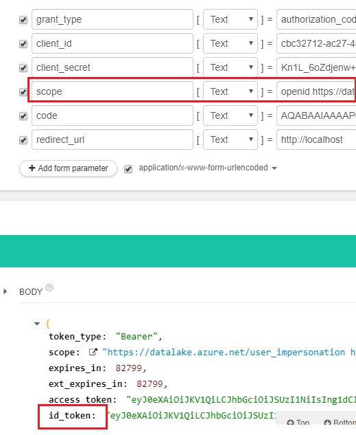Click the client_id value field starting cbc32712
This screenshot has height=435, width=356.
(x=316, y=43)
